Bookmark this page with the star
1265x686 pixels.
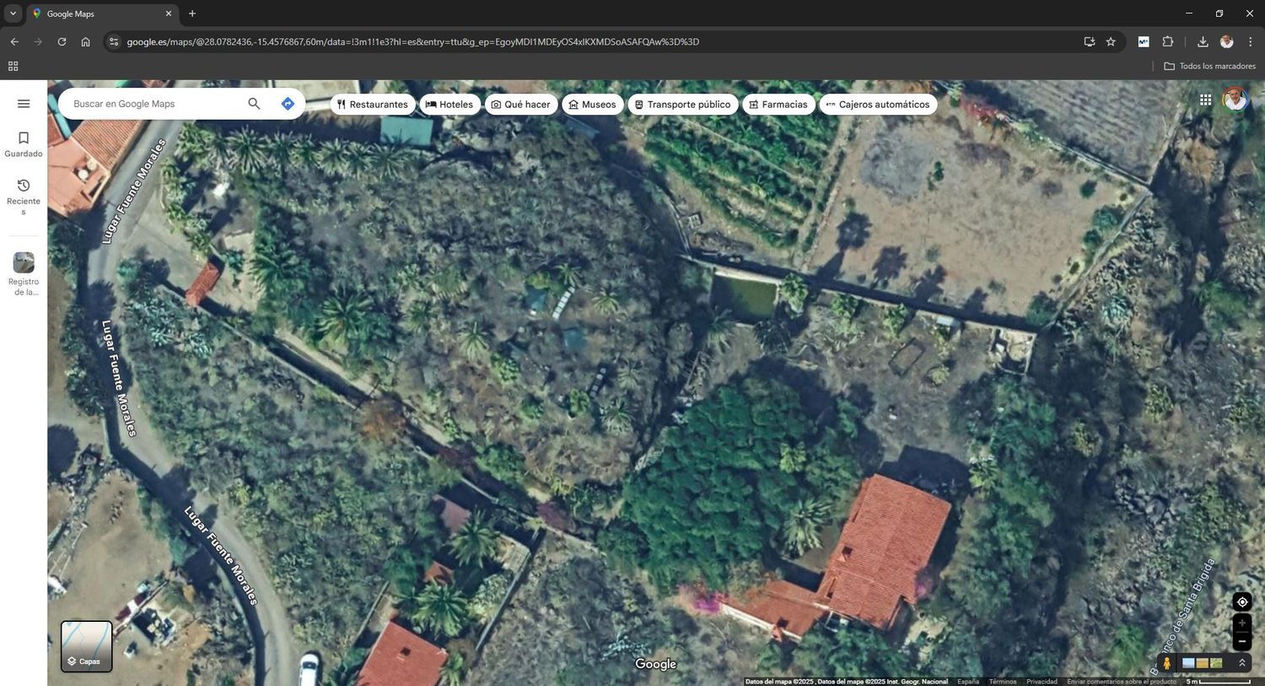coord(1111,41)
